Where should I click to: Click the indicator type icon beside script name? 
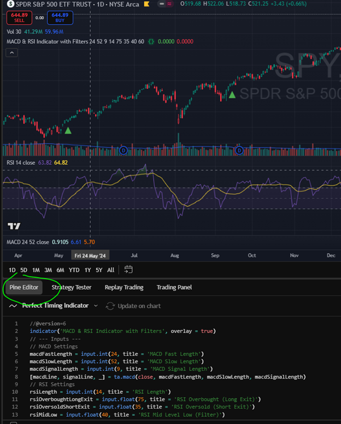click(13, 306)
